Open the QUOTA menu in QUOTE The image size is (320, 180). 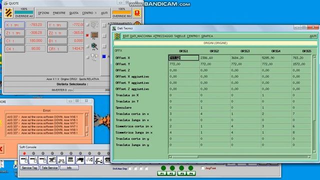[74, 13]
